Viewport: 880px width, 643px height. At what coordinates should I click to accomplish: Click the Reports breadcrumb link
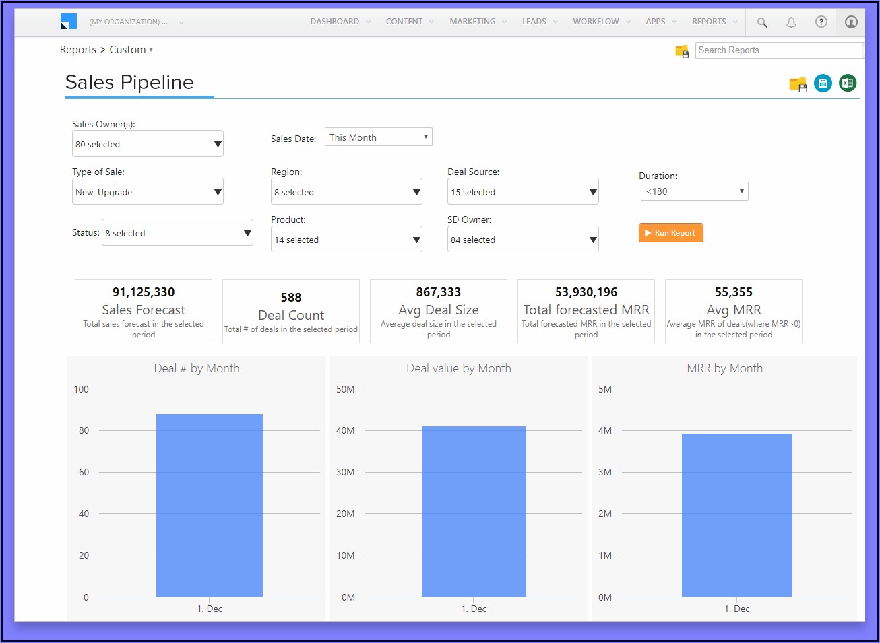click(x=77, y=50)
